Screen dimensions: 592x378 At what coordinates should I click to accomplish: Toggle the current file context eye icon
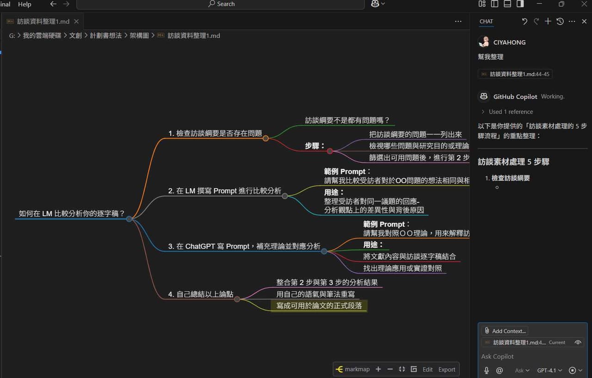(x=578, y=342)
